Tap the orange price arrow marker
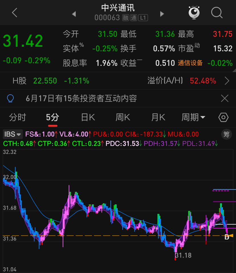The height and width of the screenshot is (273, 236). pos(231,236)
